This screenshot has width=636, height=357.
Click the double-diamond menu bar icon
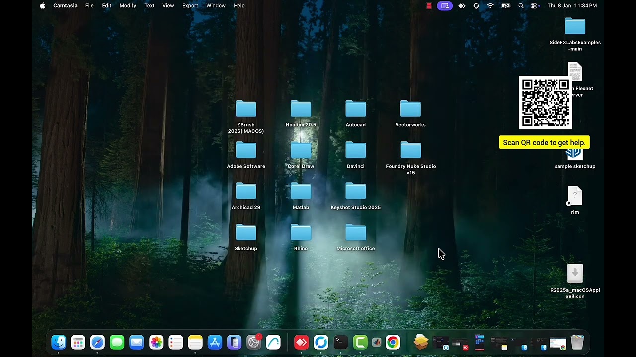[462, 6]
